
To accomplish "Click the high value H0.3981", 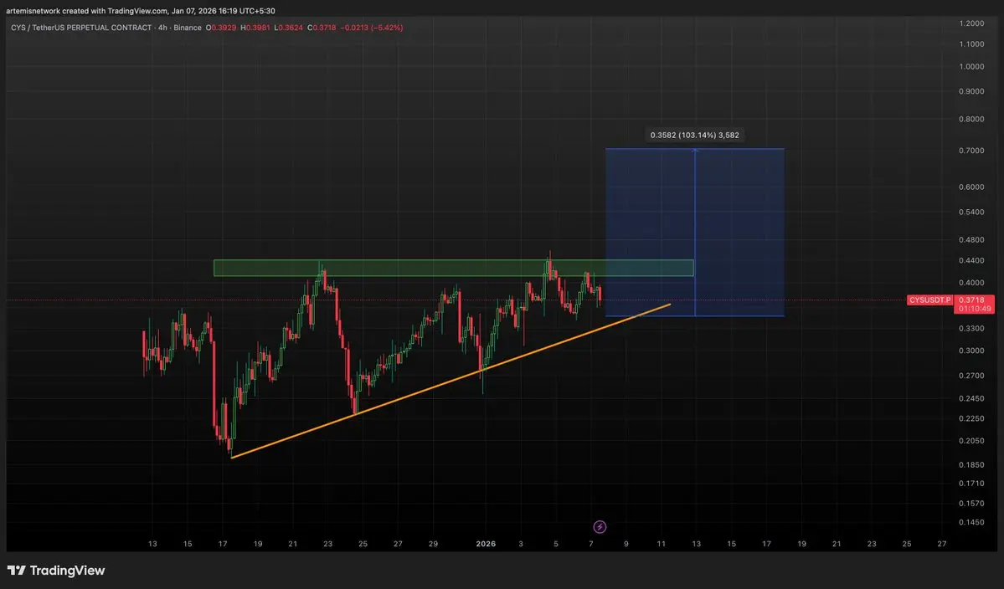I will [255, 28].
